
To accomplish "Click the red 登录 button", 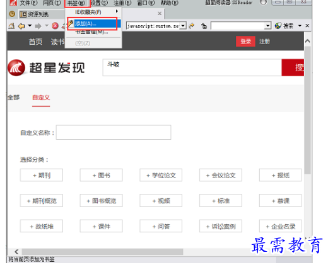I will (x=245, y=42).
